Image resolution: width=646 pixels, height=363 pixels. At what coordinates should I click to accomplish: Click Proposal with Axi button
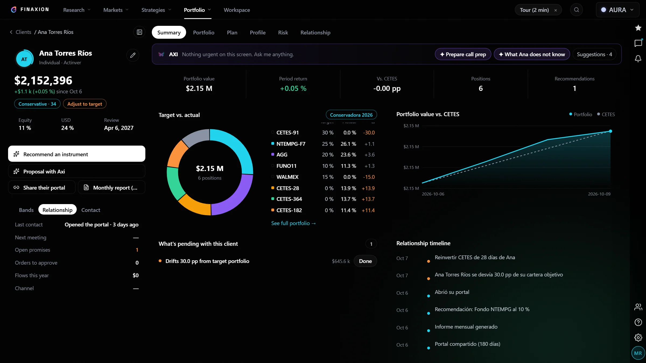77,172
